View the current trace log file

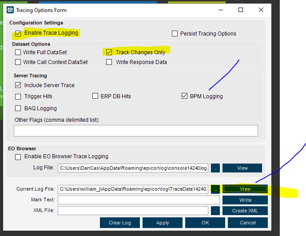[x=245, y=189]
